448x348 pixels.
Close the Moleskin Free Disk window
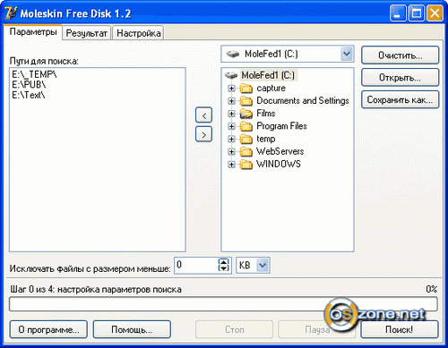click(x=435, y=13)
